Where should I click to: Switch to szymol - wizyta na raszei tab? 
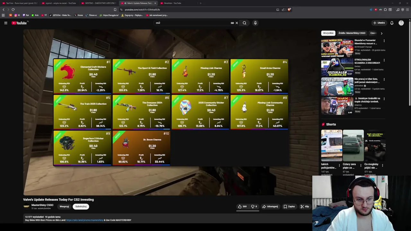coord(59,3)
